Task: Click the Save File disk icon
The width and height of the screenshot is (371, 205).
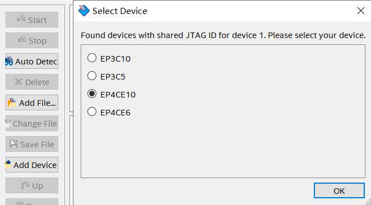Action: click(x=13, y=144)
